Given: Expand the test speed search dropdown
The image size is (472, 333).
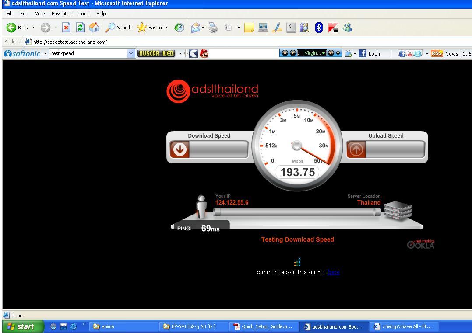Looking at the screenshot, I should click(x=131, y=53).
